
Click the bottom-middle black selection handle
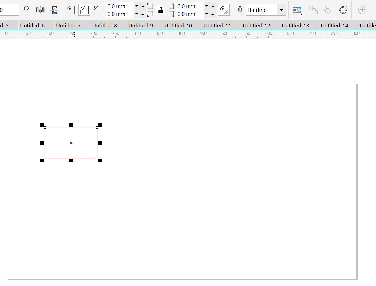coord(71,161)
